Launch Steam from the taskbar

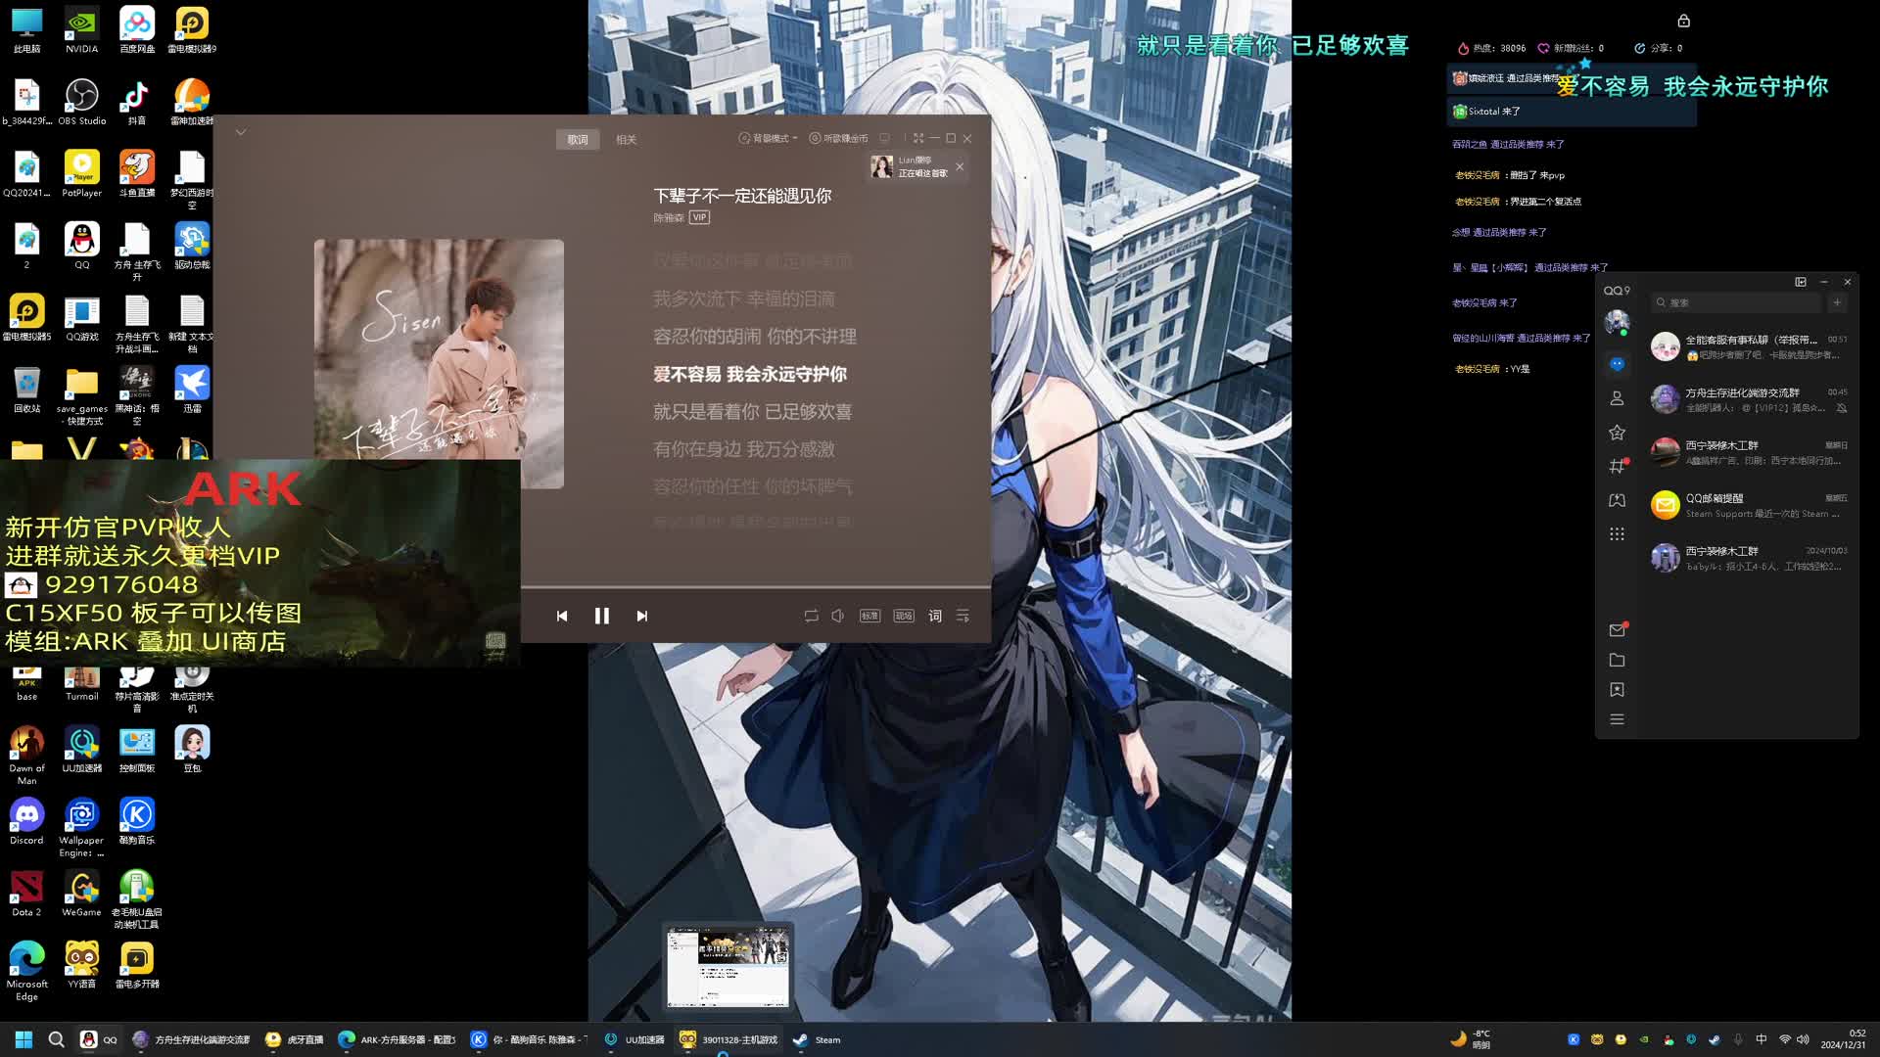[x=816, y=1039]
